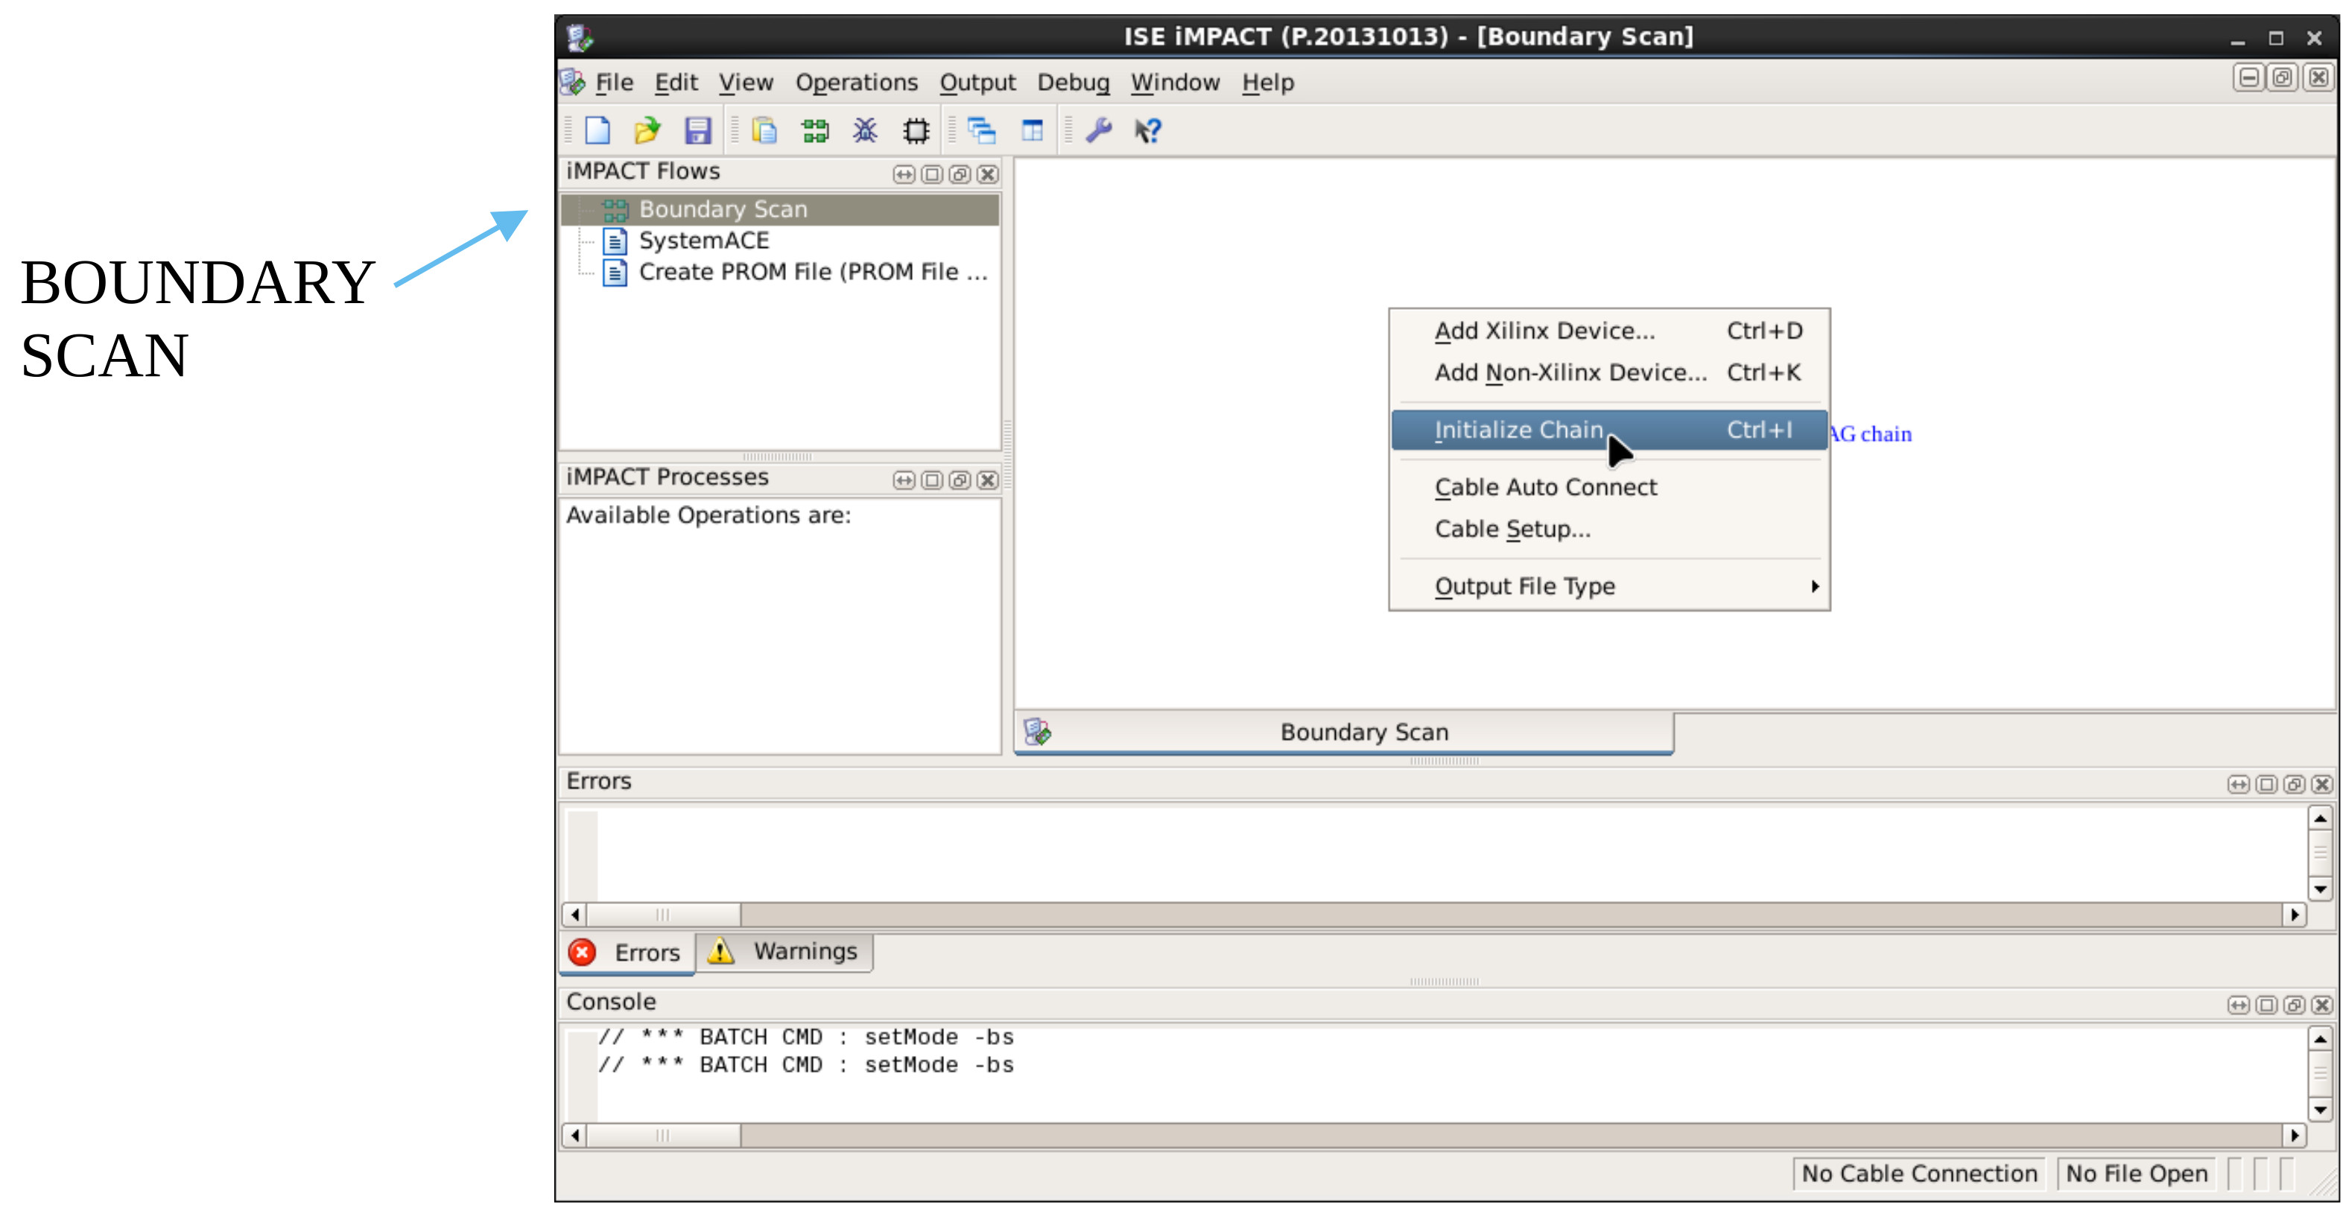Image resolution: width=2343 pixels, height=1205 pixels.
Task: Close the iMPACT Flows panel
Action: (x=988, y=174)
